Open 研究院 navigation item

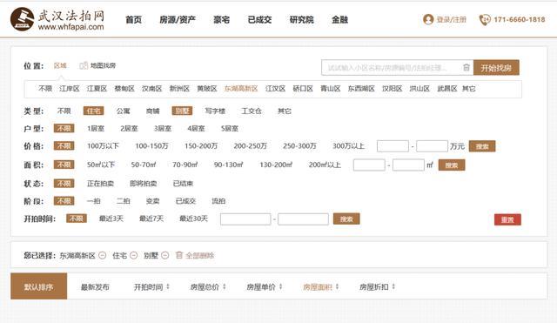302,19
